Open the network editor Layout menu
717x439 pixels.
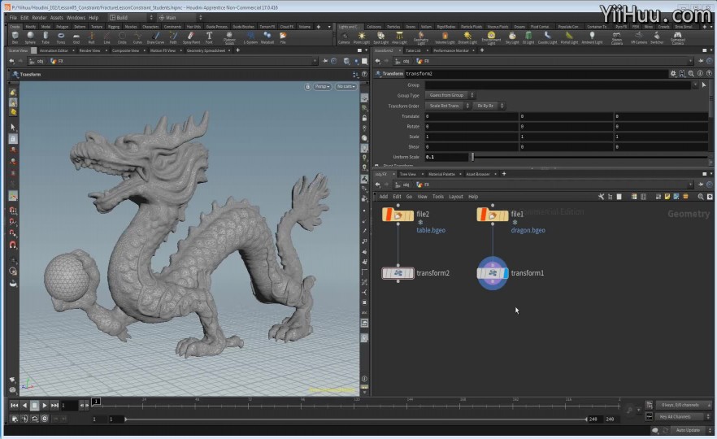coord(456,197)
